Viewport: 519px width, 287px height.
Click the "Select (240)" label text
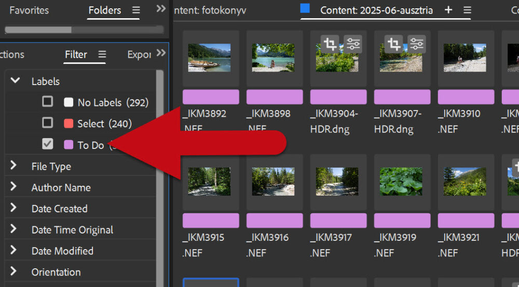point(105,124)
